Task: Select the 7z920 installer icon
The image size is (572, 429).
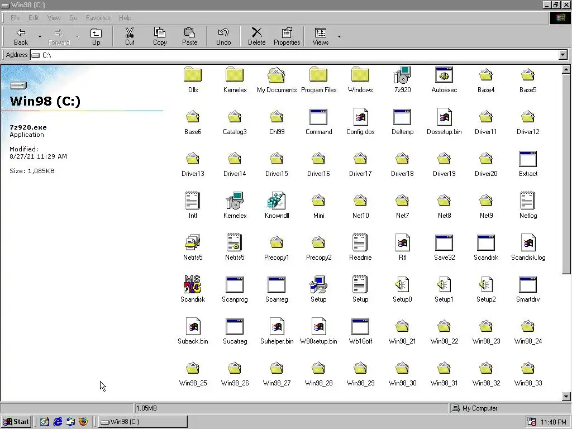Action: point(402,74)
